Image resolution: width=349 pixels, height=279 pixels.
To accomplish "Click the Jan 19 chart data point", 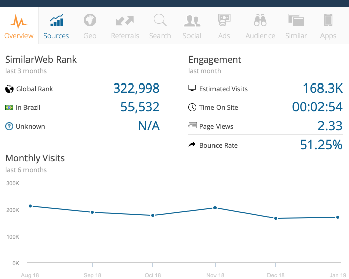I will [338, 217].
